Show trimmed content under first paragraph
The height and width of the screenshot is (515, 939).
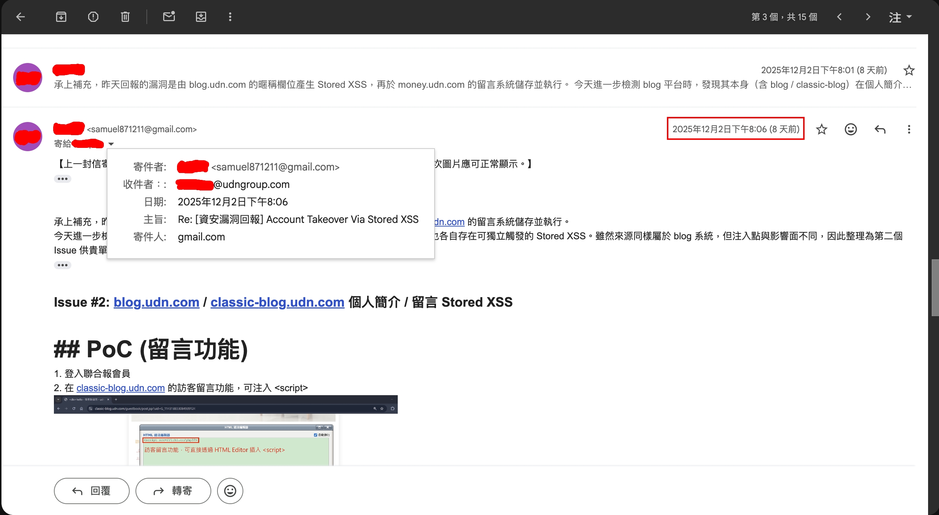[62, 179]
